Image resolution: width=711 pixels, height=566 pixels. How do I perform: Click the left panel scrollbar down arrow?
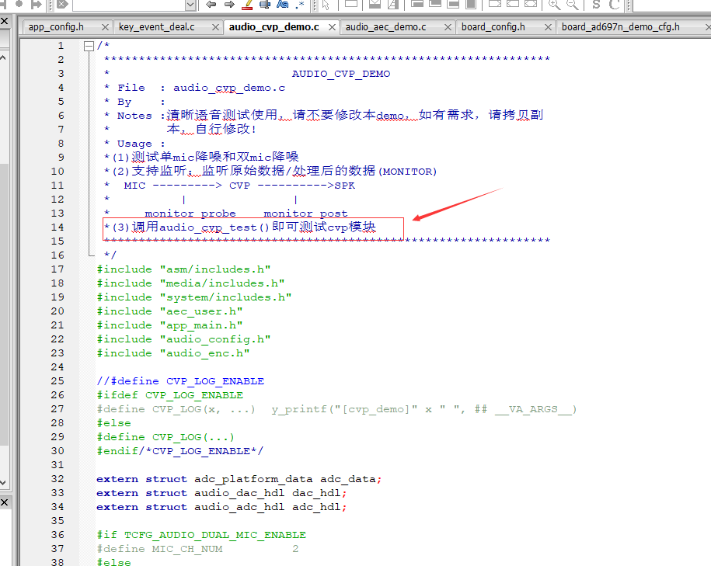(3, 483)
